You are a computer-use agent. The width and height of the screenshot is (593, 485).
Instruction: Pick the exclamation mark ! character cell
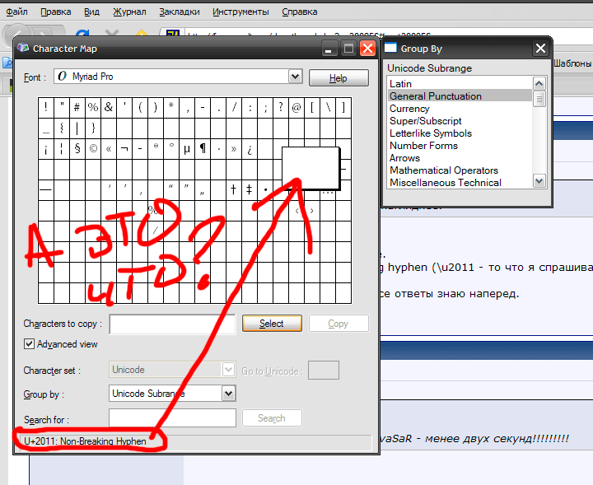pos(46,107)
